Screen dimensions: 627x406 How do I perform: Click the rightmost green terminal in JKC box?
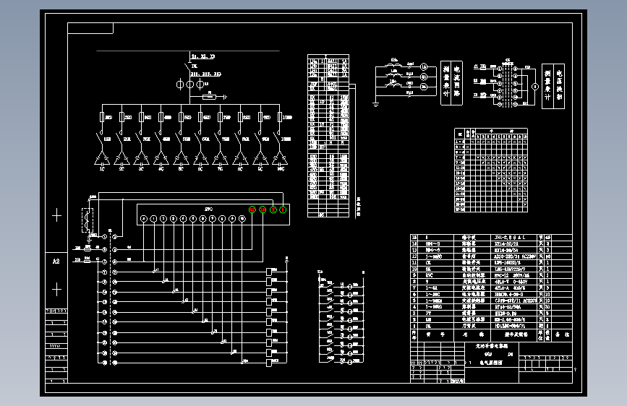click(283, 210)
